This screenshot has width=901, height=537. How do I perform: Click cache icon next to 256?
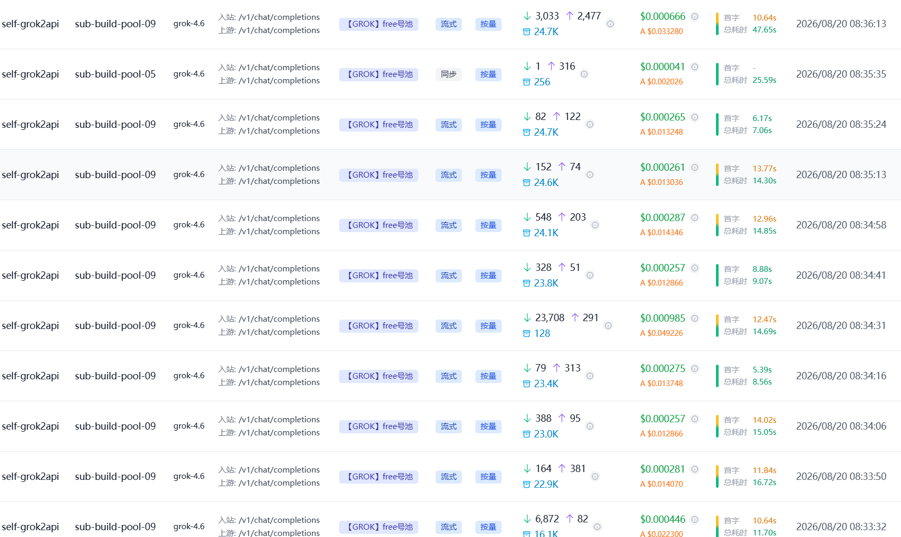click(527, 82)
